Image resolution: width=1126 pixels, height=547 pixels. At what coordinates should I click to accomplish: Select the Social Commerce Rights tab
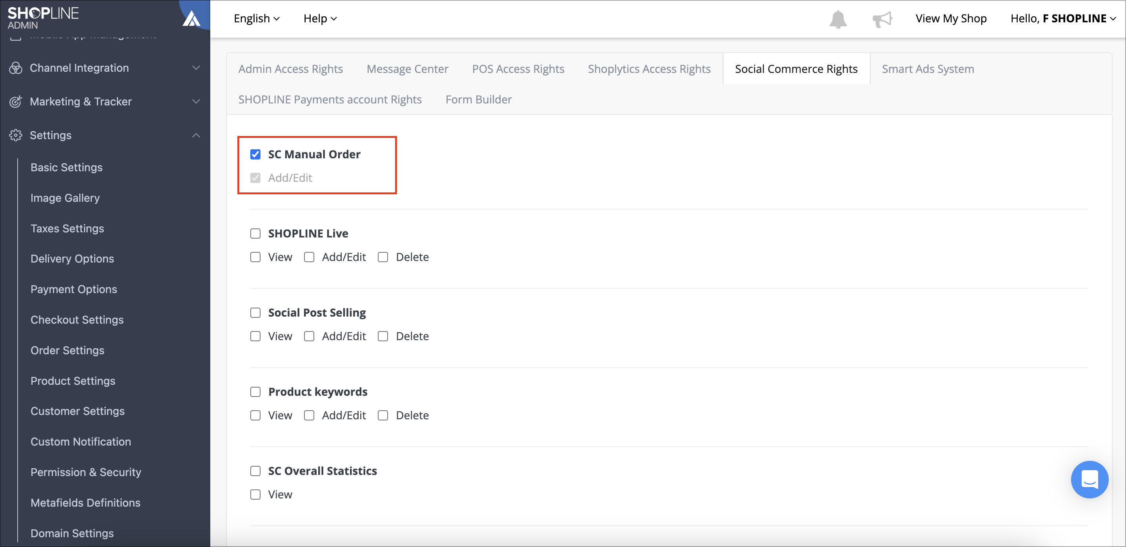(x=796, y=69)
